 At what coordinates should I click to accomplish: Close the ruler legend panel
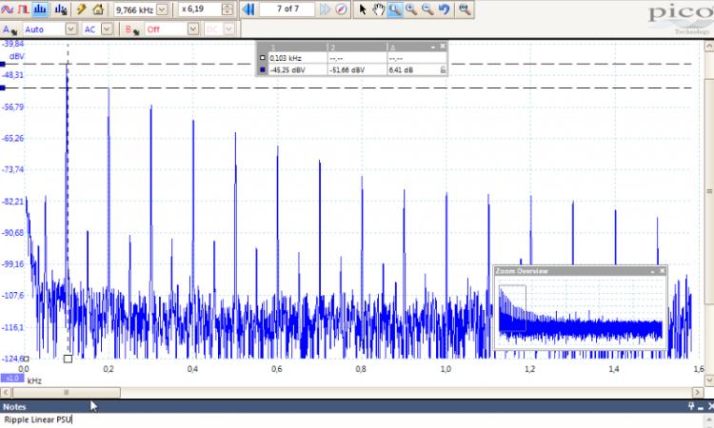tap(443, 47)
